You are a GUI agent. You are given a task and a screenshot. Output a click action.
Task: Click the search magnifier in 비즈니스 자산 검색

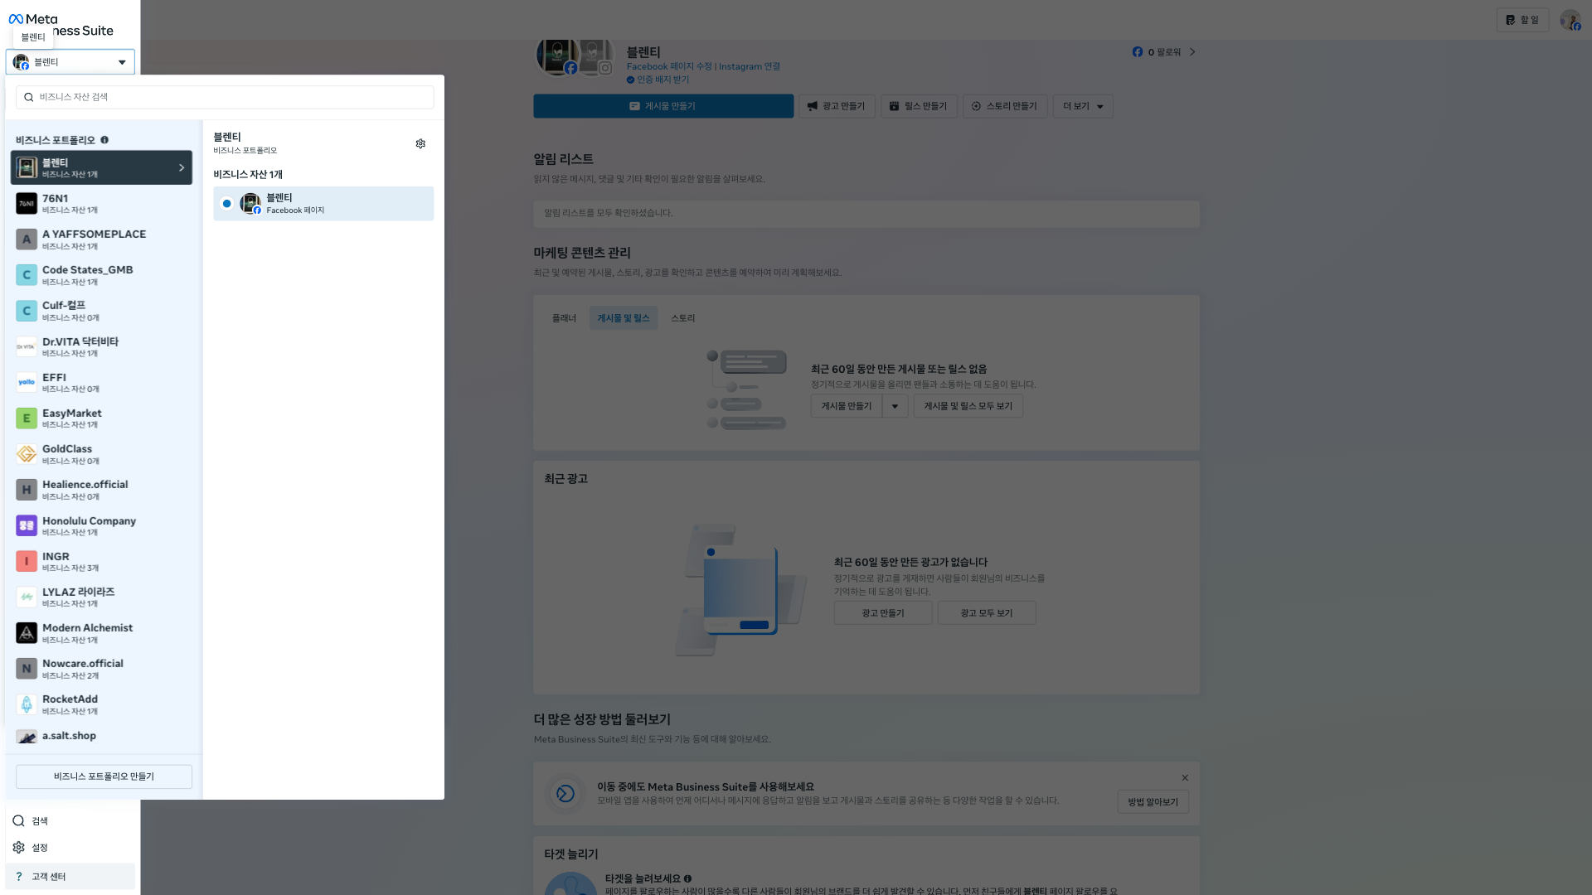point(29,97)
